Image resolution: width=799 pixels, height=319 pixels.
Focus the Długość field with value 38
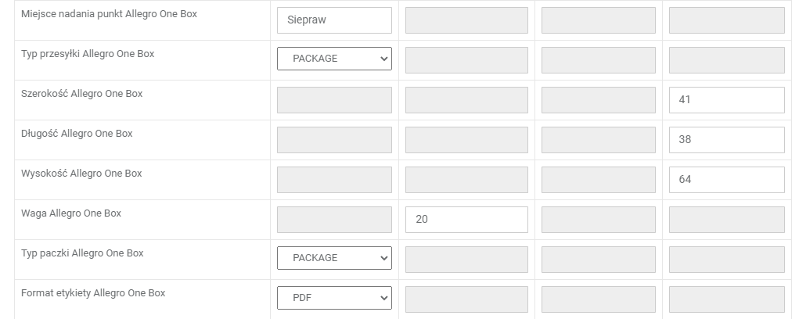point(726,140)
